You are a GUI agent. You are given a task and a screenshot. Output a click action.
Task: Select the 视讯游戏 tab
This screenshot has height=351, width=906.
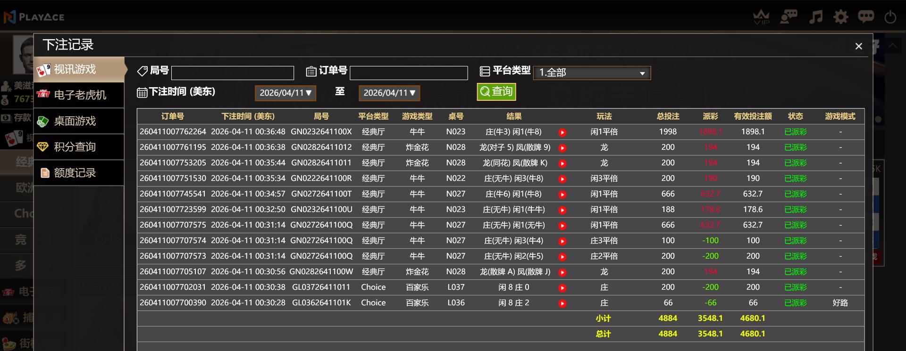click(x=79, y=70)
